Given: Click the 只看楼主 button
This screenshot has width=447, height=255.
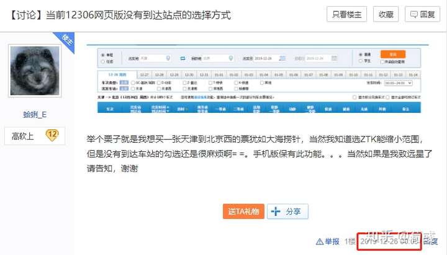Looking at the screenshot, I should (x=346, y=14).
